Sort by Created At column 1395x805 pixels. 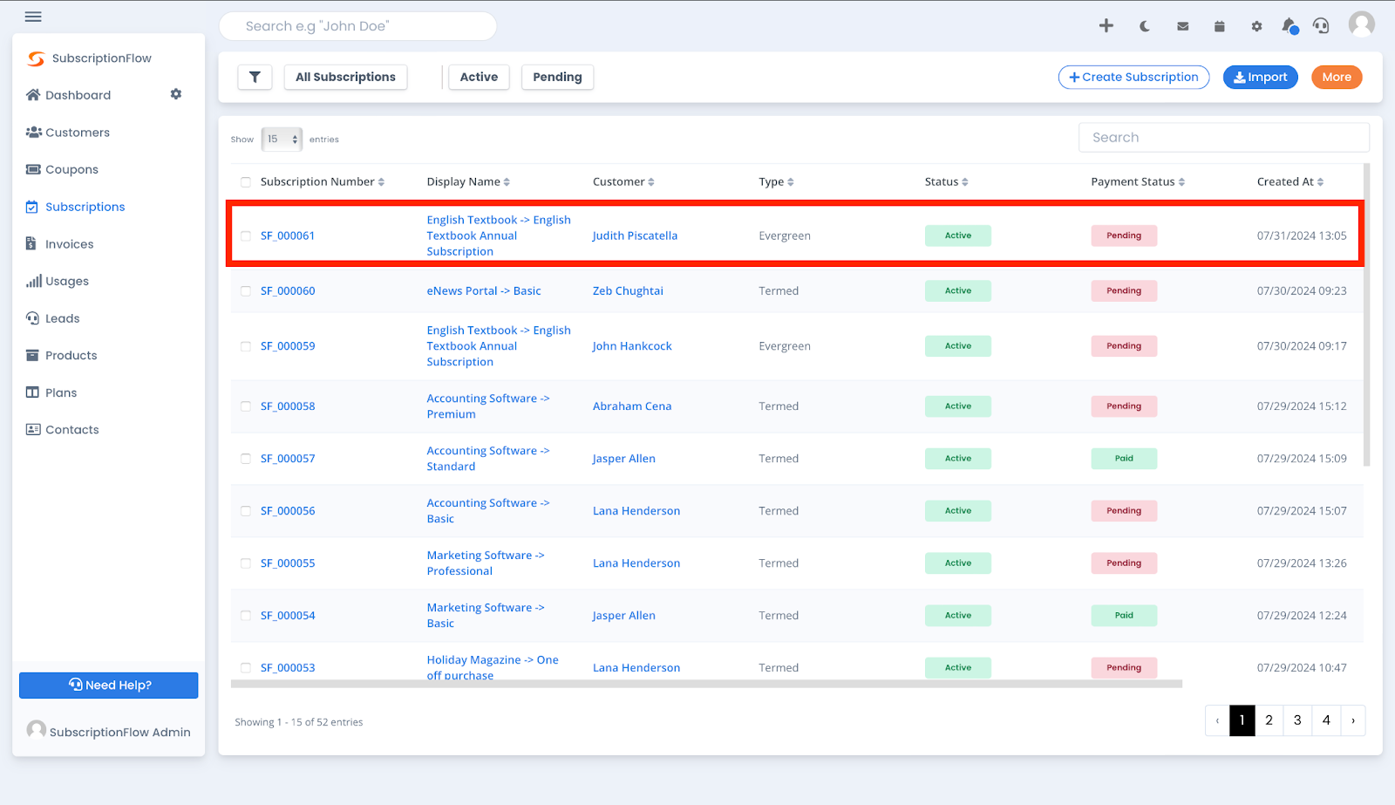point(1290,181)
